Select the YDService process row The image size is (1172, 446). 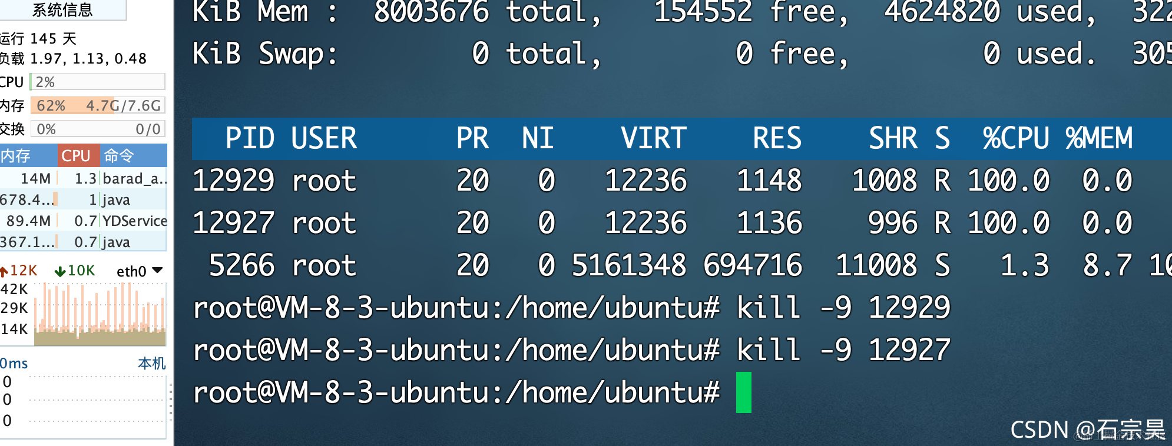coord(84,221)
